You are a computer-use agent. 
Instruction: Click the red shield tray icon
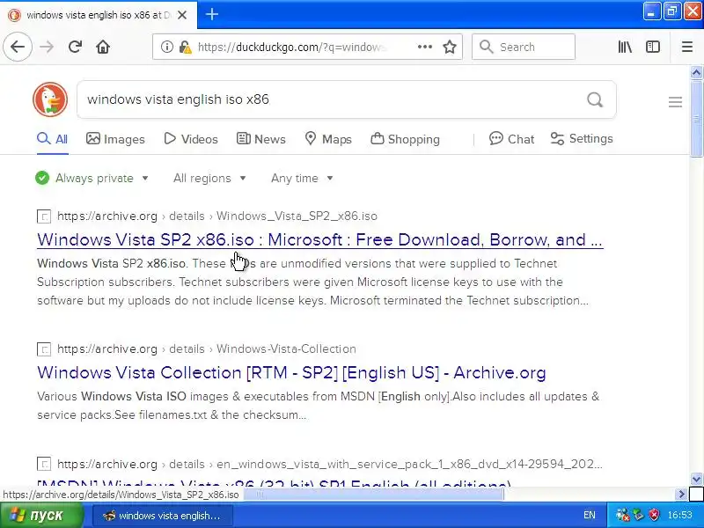pos(654,515)
